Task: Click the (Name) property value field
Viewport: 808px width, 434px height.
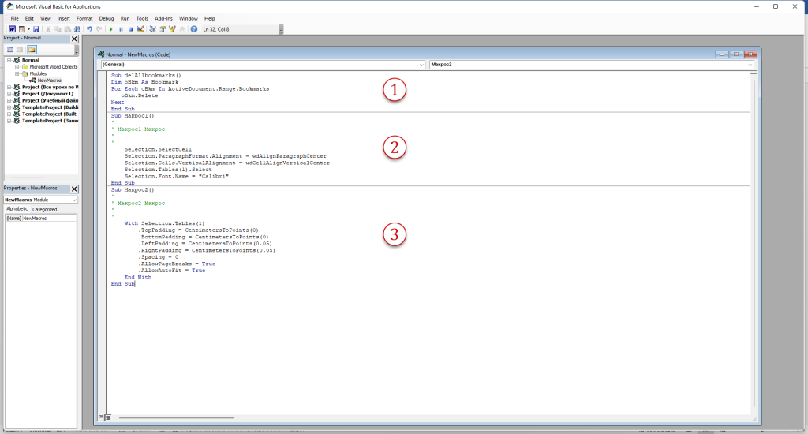Action: [49, 218]
